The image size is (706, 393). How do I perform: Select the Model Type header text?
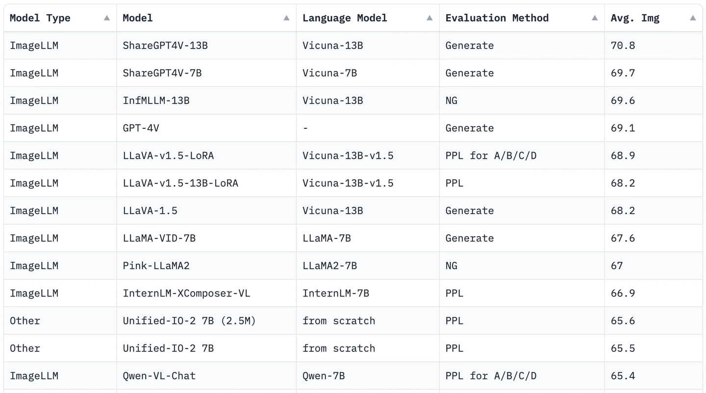point(40,18)
